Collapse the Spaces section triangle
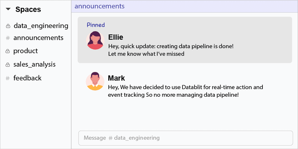This screenshot has width=298, height=149. click(8, 10)
